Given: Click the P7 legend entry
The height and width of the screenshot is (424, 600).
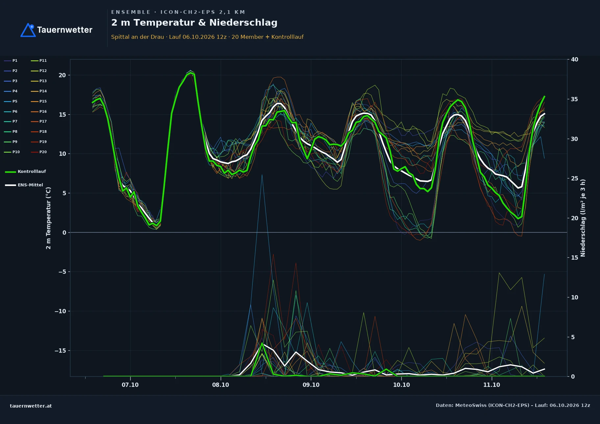Looking at the screenshot, I should pyautogui.click(x=11, y=121).
